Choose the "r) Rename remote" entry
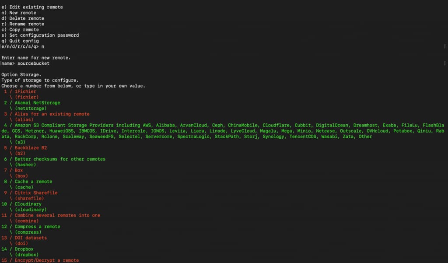 (x=24, y=24)
